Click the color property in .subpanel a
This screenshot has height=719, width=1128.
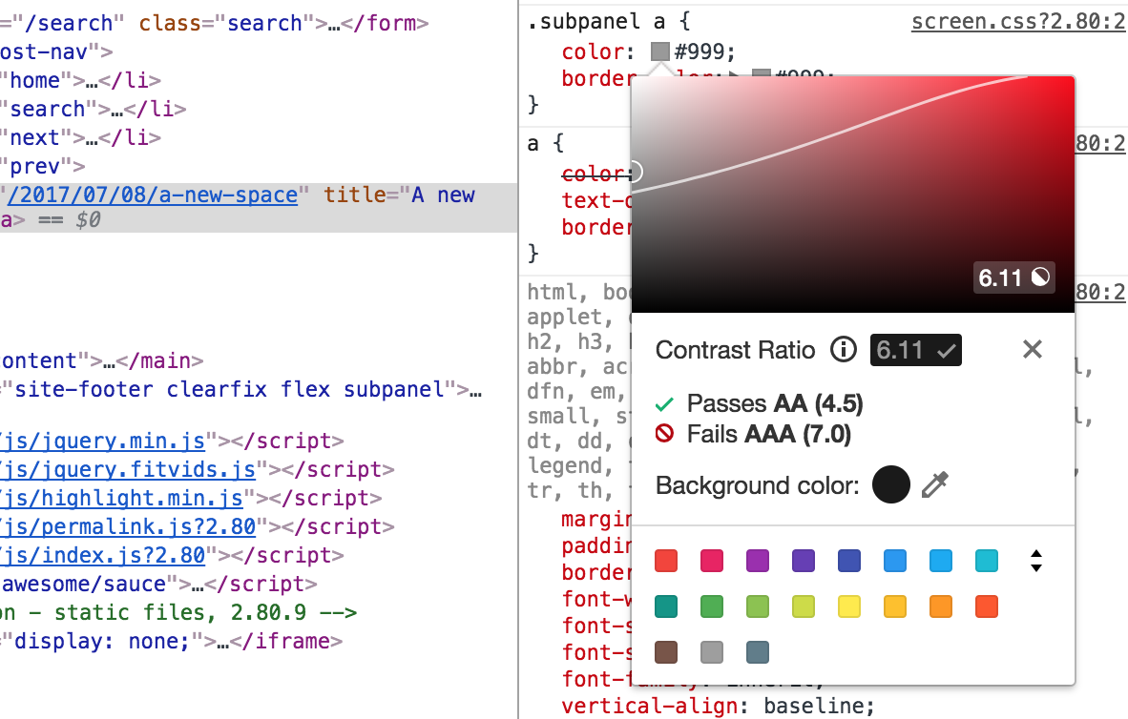[594, 51]
